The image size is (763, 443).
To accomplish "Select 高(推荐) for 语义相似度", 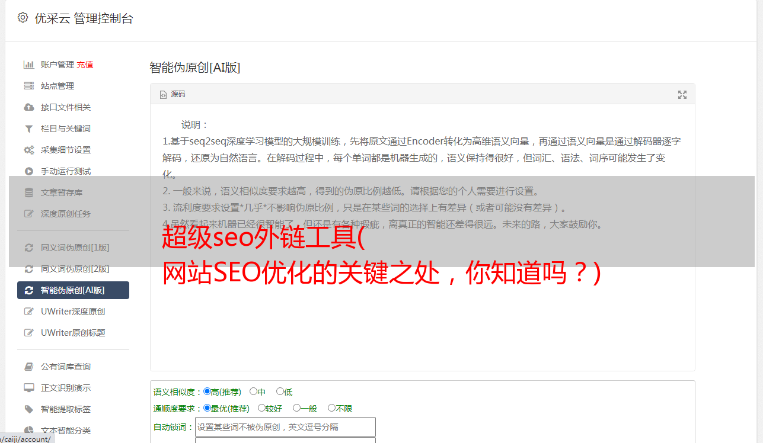I will (207, 391).
